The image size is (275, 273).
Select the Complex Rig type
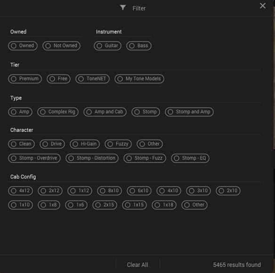click(58, 112)
